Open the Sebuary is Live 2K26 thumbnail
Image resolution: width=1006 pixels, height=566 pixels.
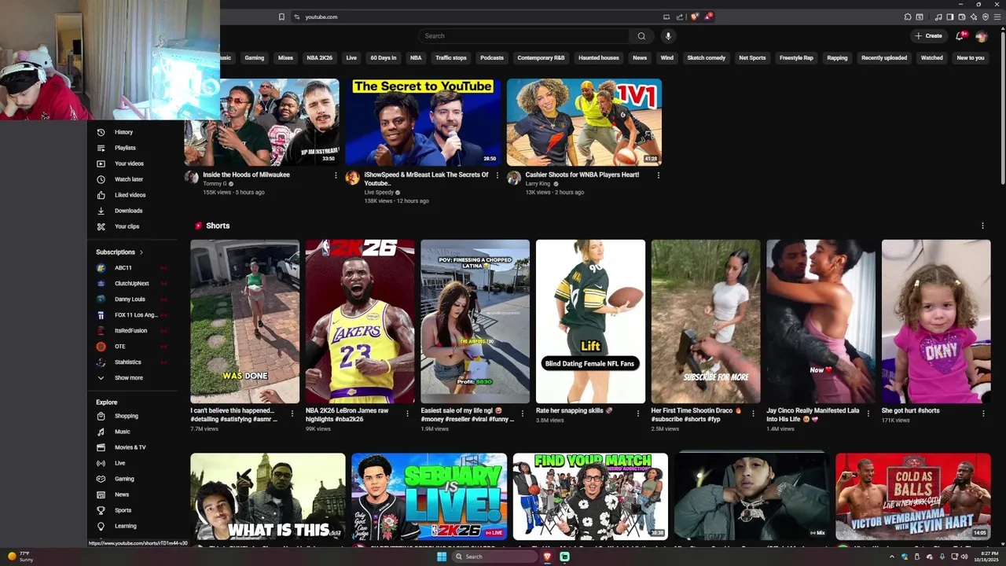click(429, 496)
